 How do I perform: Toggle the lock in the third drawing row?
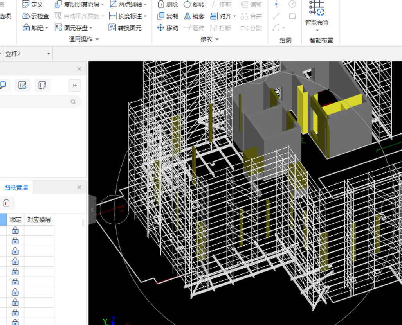pyautogui.click(x=15, y=251)
